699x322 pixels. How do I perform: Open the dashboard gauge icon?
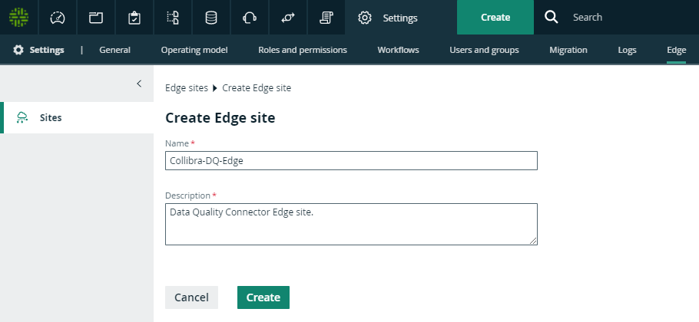pyautogui.click(x=58, y=17)
